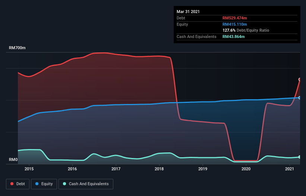Click the RM529.474m debt value
This screenshot has height=196, width=306.
[234, 18]
